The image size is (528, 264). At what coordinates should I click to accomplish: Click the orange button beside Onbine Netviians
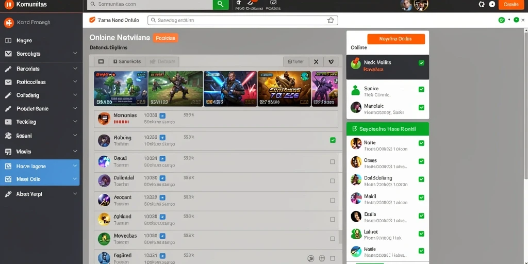click(x=166, y=38)
